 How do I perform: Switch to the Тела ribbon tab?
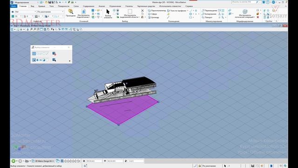[52, 6]
